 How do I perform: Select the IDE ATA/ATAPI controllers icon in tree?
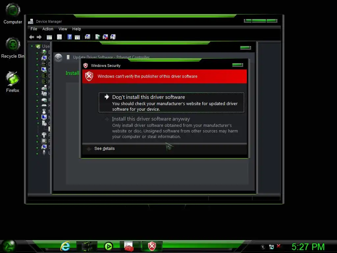click(44, 99)
